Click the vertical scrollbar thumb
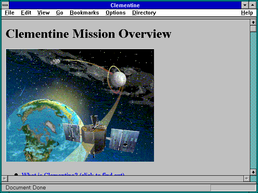The image size is (258, 193). [253, 29]
